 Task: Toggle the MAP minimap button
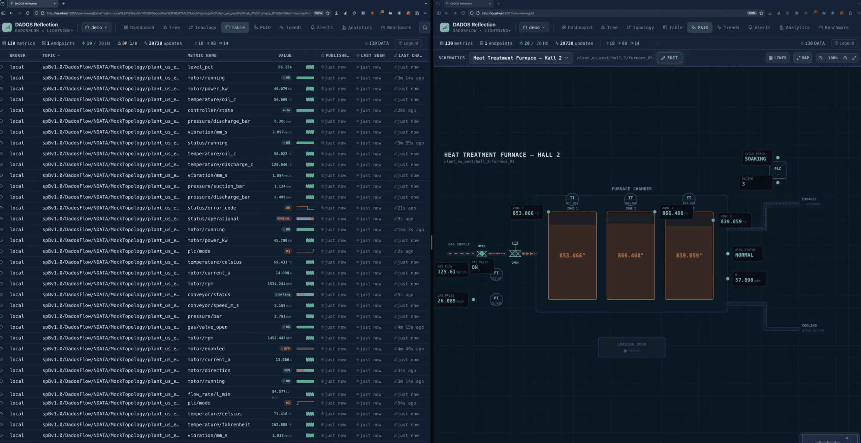803,58
